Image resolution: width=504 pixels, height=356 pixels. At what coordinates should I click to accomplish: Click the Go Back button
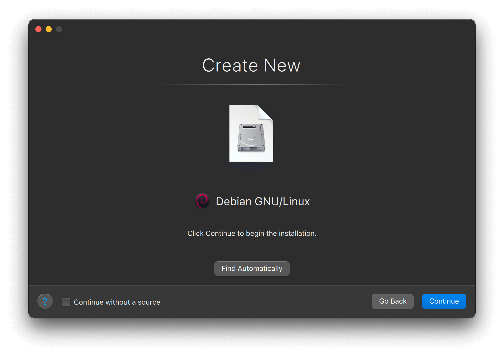coord(393,301)
